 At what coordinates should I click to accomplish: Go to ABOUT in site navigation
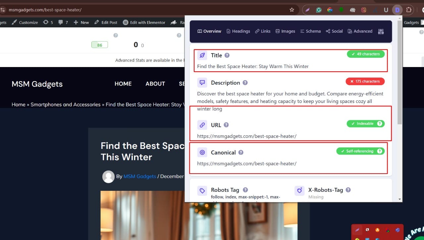(x=155, y=84)
